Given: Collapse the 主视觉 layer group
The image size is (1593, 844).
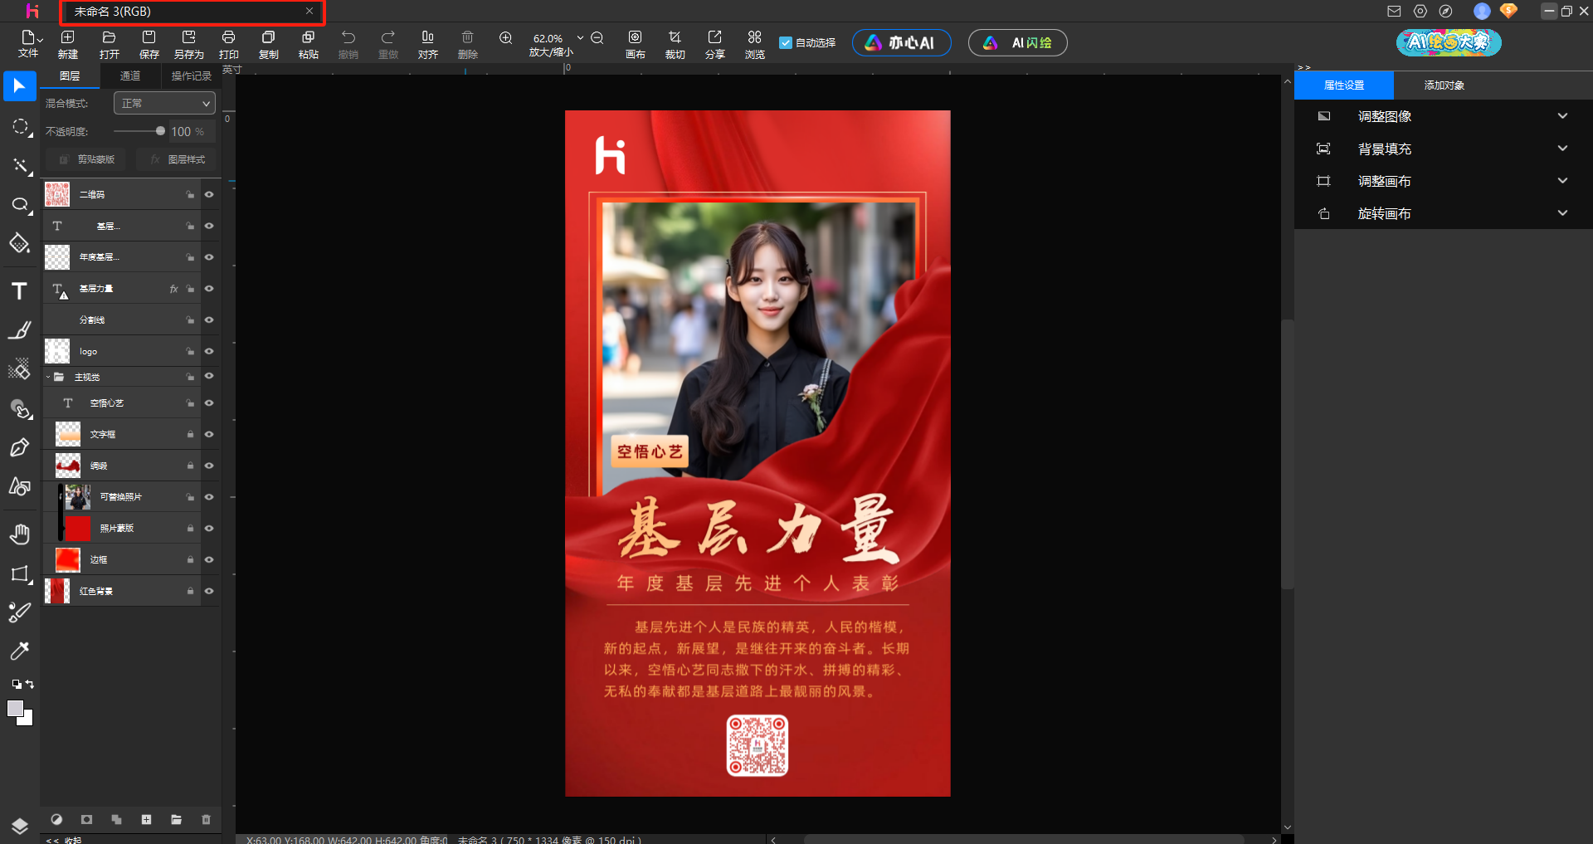Looking at the screenshot, I should pyautogui.click(x=49, y=376).
